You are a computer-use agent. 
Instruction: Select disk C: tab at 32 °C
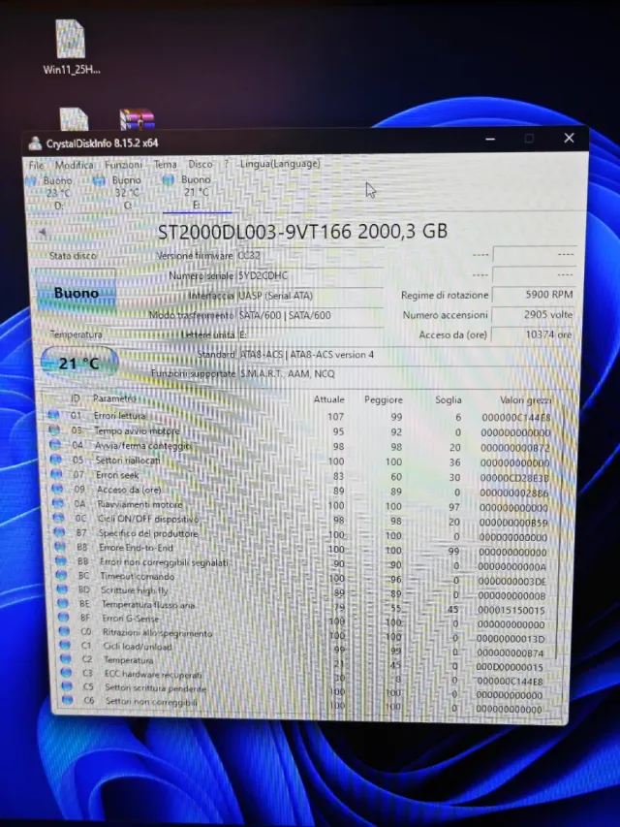point(118,193)
